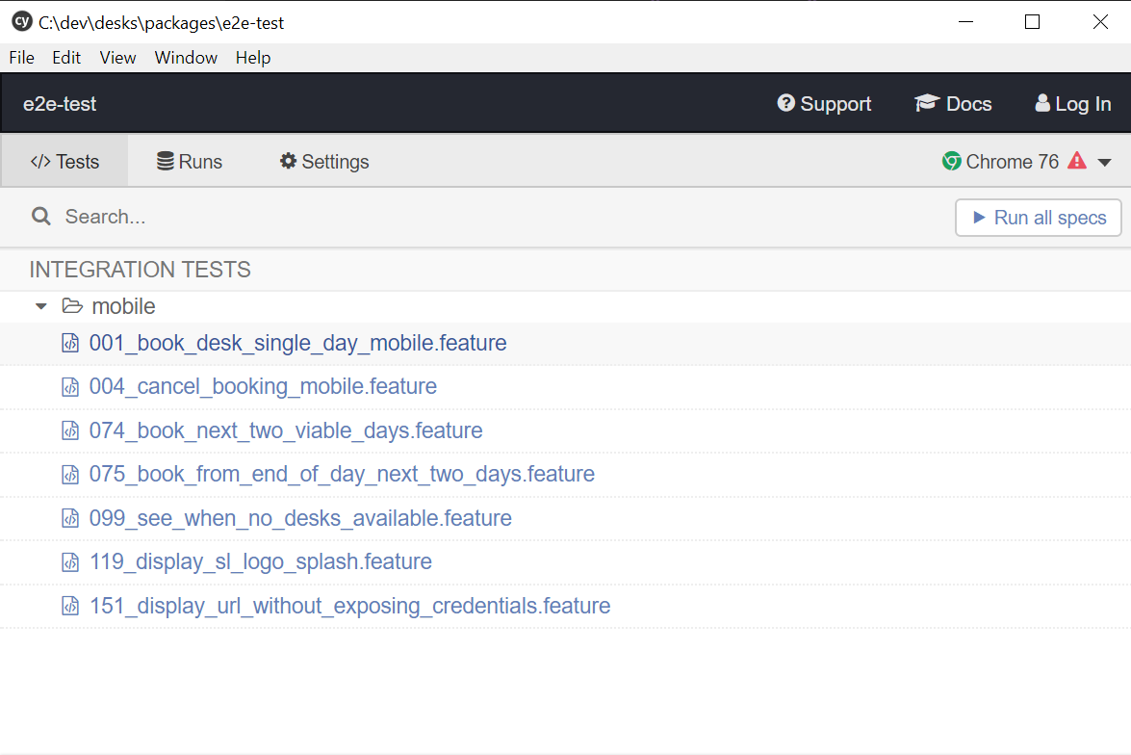Collapse the mobile folder using its arrow
The height and width of the screenshot is (755, 1131).
click(40, 306)
